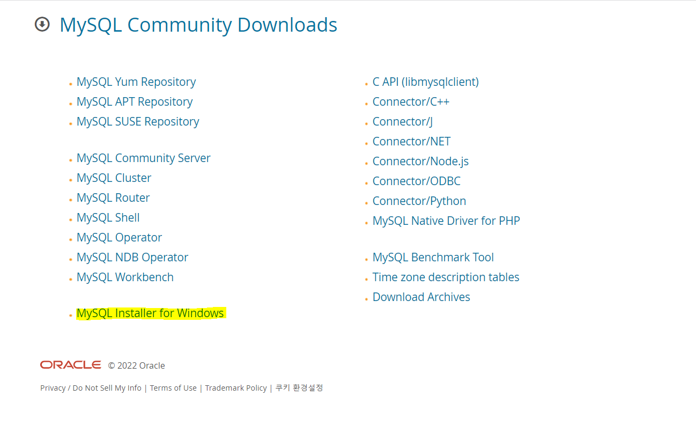Open Privacy / Do Not Sell My Info
The image size is (696, 425).
pyautogui.click(x=91, y=388)
